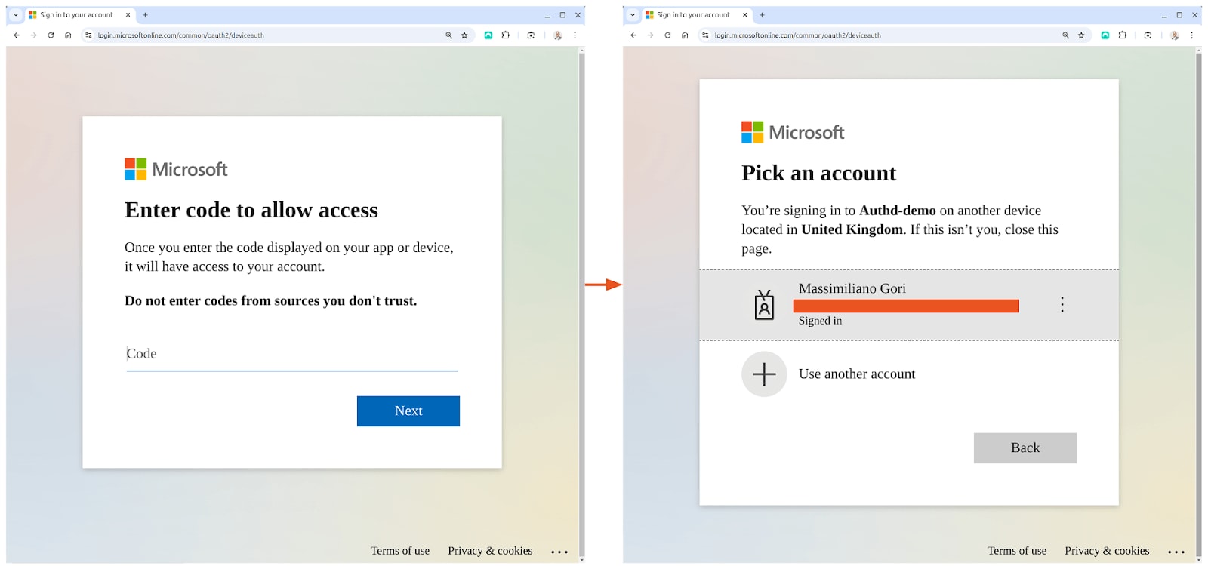Expand the tab search dropdown in the right window
Image resolution: width=1208 pixels, height=566 pixels.
coord(632,15)
